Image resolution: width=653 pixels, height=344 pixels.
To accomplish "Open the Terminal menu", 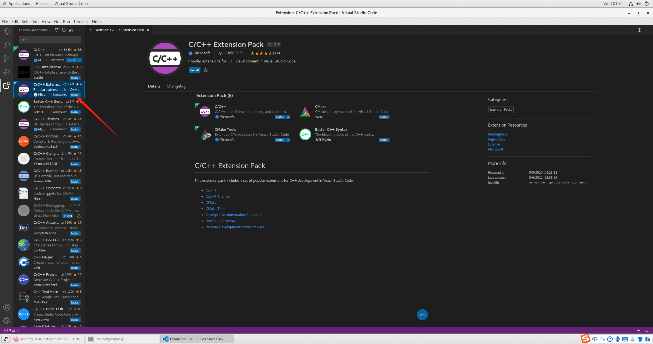I will click(x=81, y=22).
